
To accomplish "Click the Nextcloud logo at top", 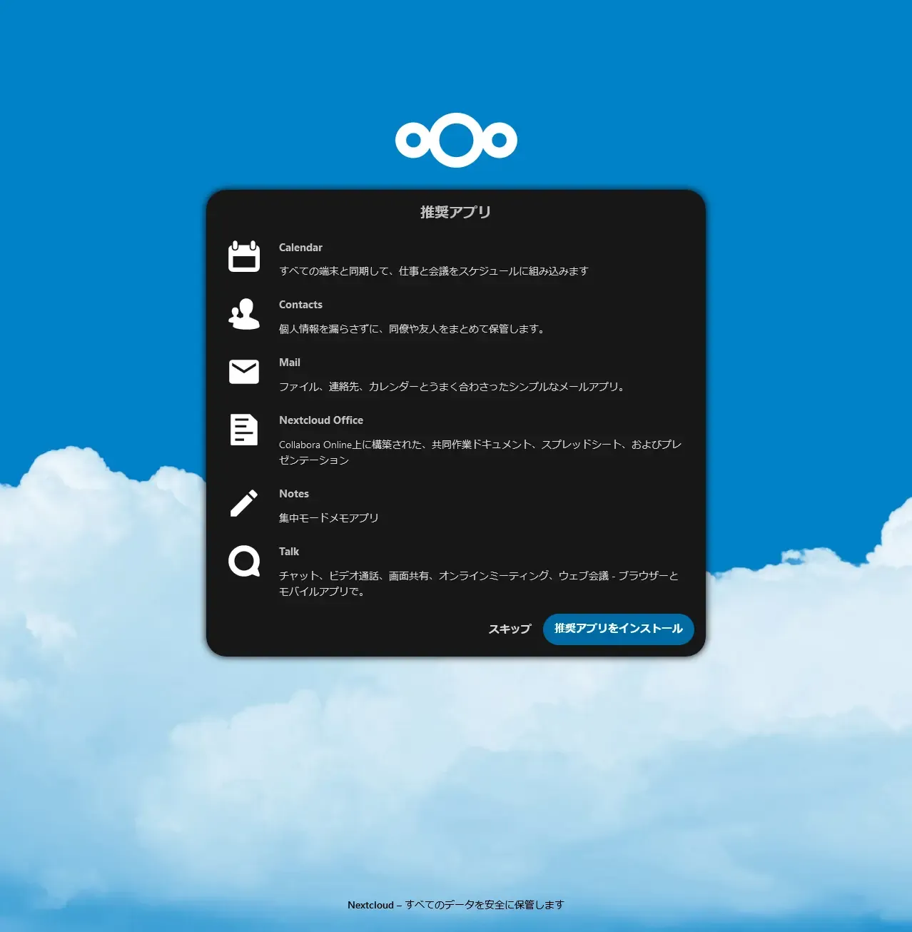I will 456,140.
